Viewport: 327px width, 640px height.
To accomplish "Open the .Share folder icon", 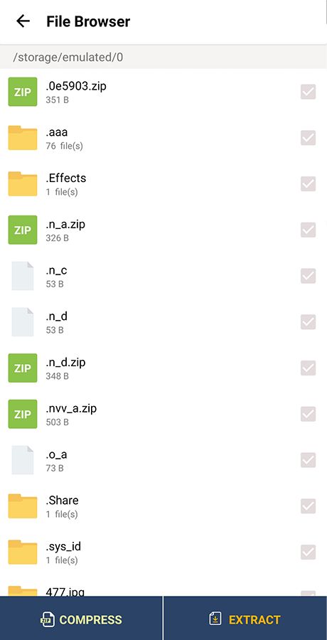I will pyautogui.click(x=23, y=506).
